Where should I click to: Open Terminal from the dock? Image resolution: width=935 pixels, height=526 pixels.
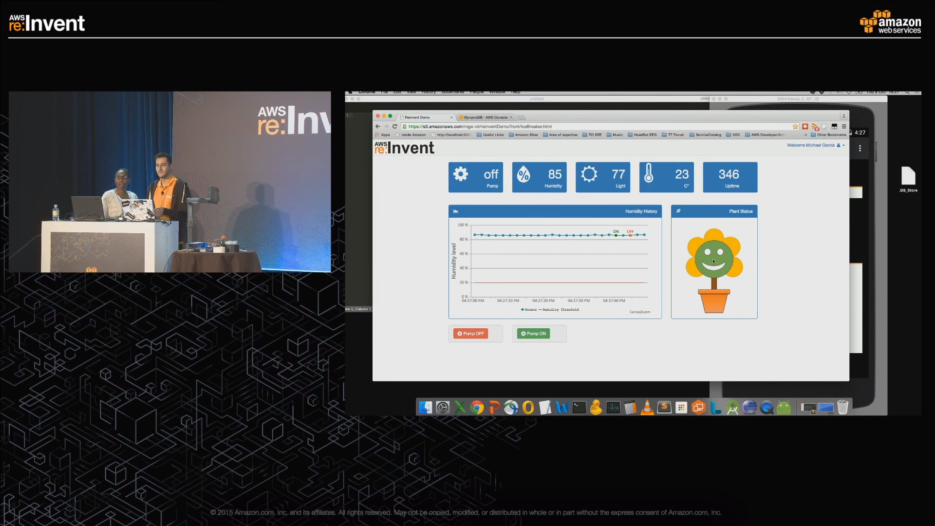click(x=579, y=407)
